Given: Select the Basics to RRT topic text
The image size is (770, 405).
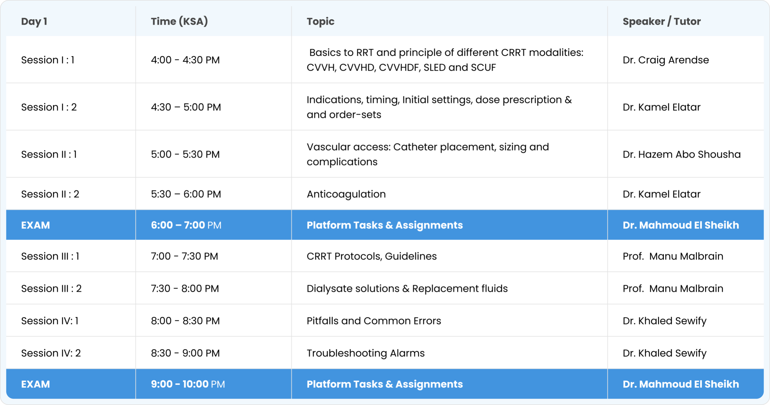Looking at the screenshot, I should pos(445,60).
